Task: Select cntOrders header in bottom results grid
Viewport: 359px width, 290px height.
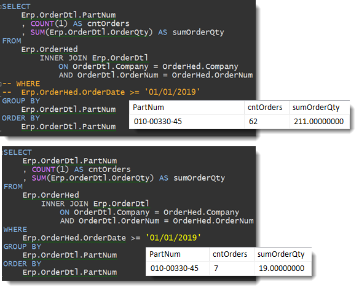Action: click(230, 254)
